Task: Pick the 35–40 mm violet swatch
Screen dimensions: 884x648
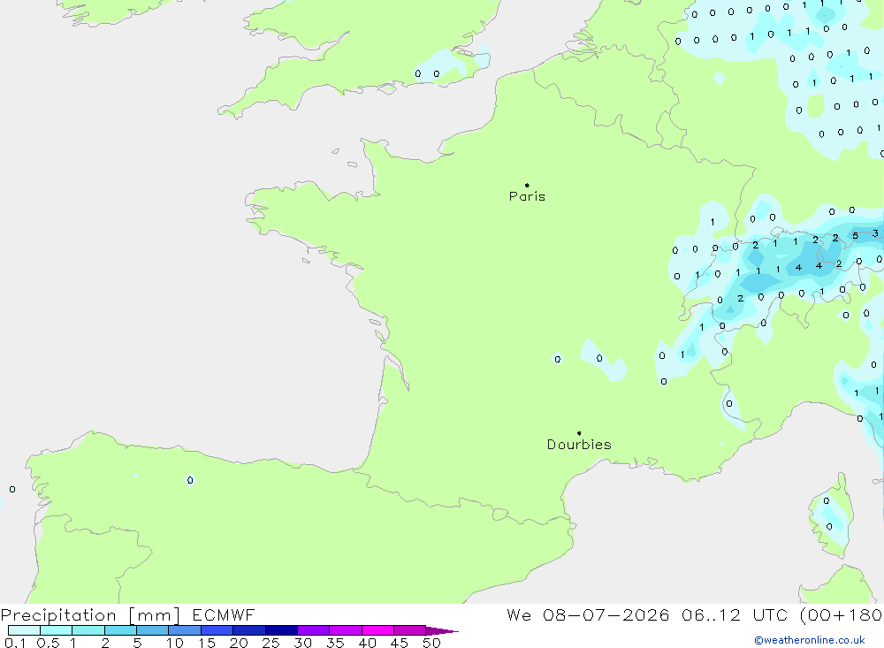Action: click(x=346, y=630)
